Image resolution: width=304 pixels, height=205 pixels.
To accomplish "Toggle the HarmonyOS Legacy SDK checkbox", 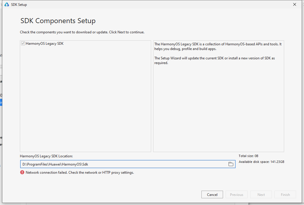I will [x=23, y=43].
